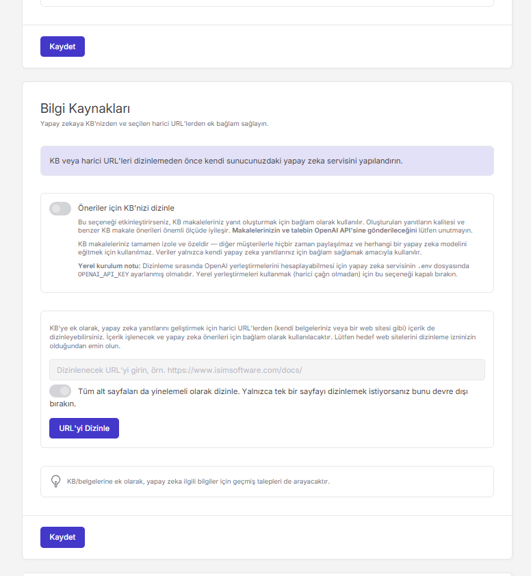Click the "Bilgi Kaynakları" section heading
Viewport: 531px width, 576px height.
tap(85, 108)
